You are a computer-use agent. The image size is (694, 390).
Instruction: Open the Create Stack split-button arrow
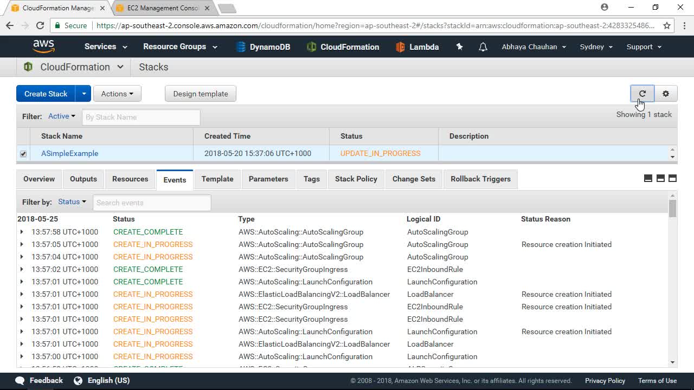pos(83,94)
